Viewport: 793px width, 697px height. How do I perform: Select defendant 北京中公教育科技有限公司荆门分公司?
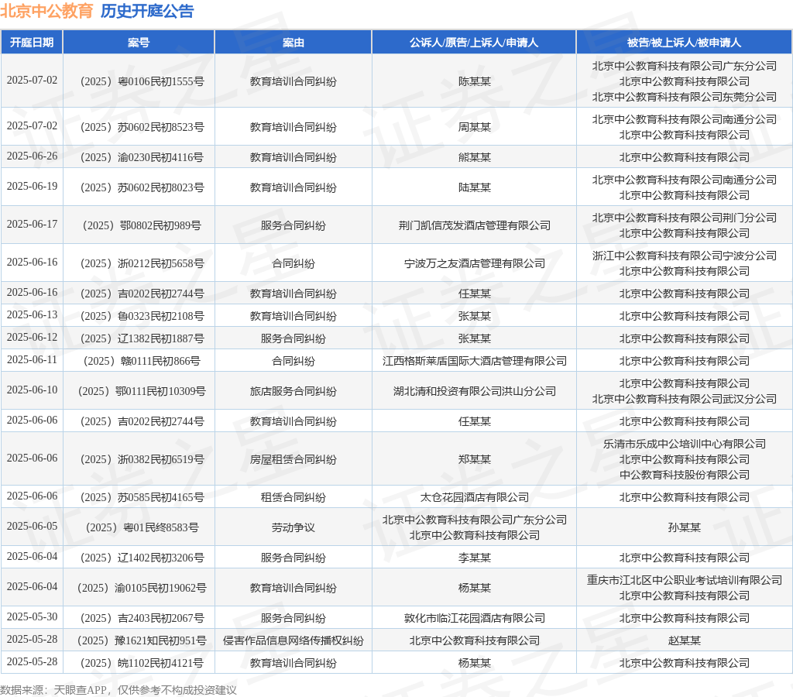[x=685, y=218]
